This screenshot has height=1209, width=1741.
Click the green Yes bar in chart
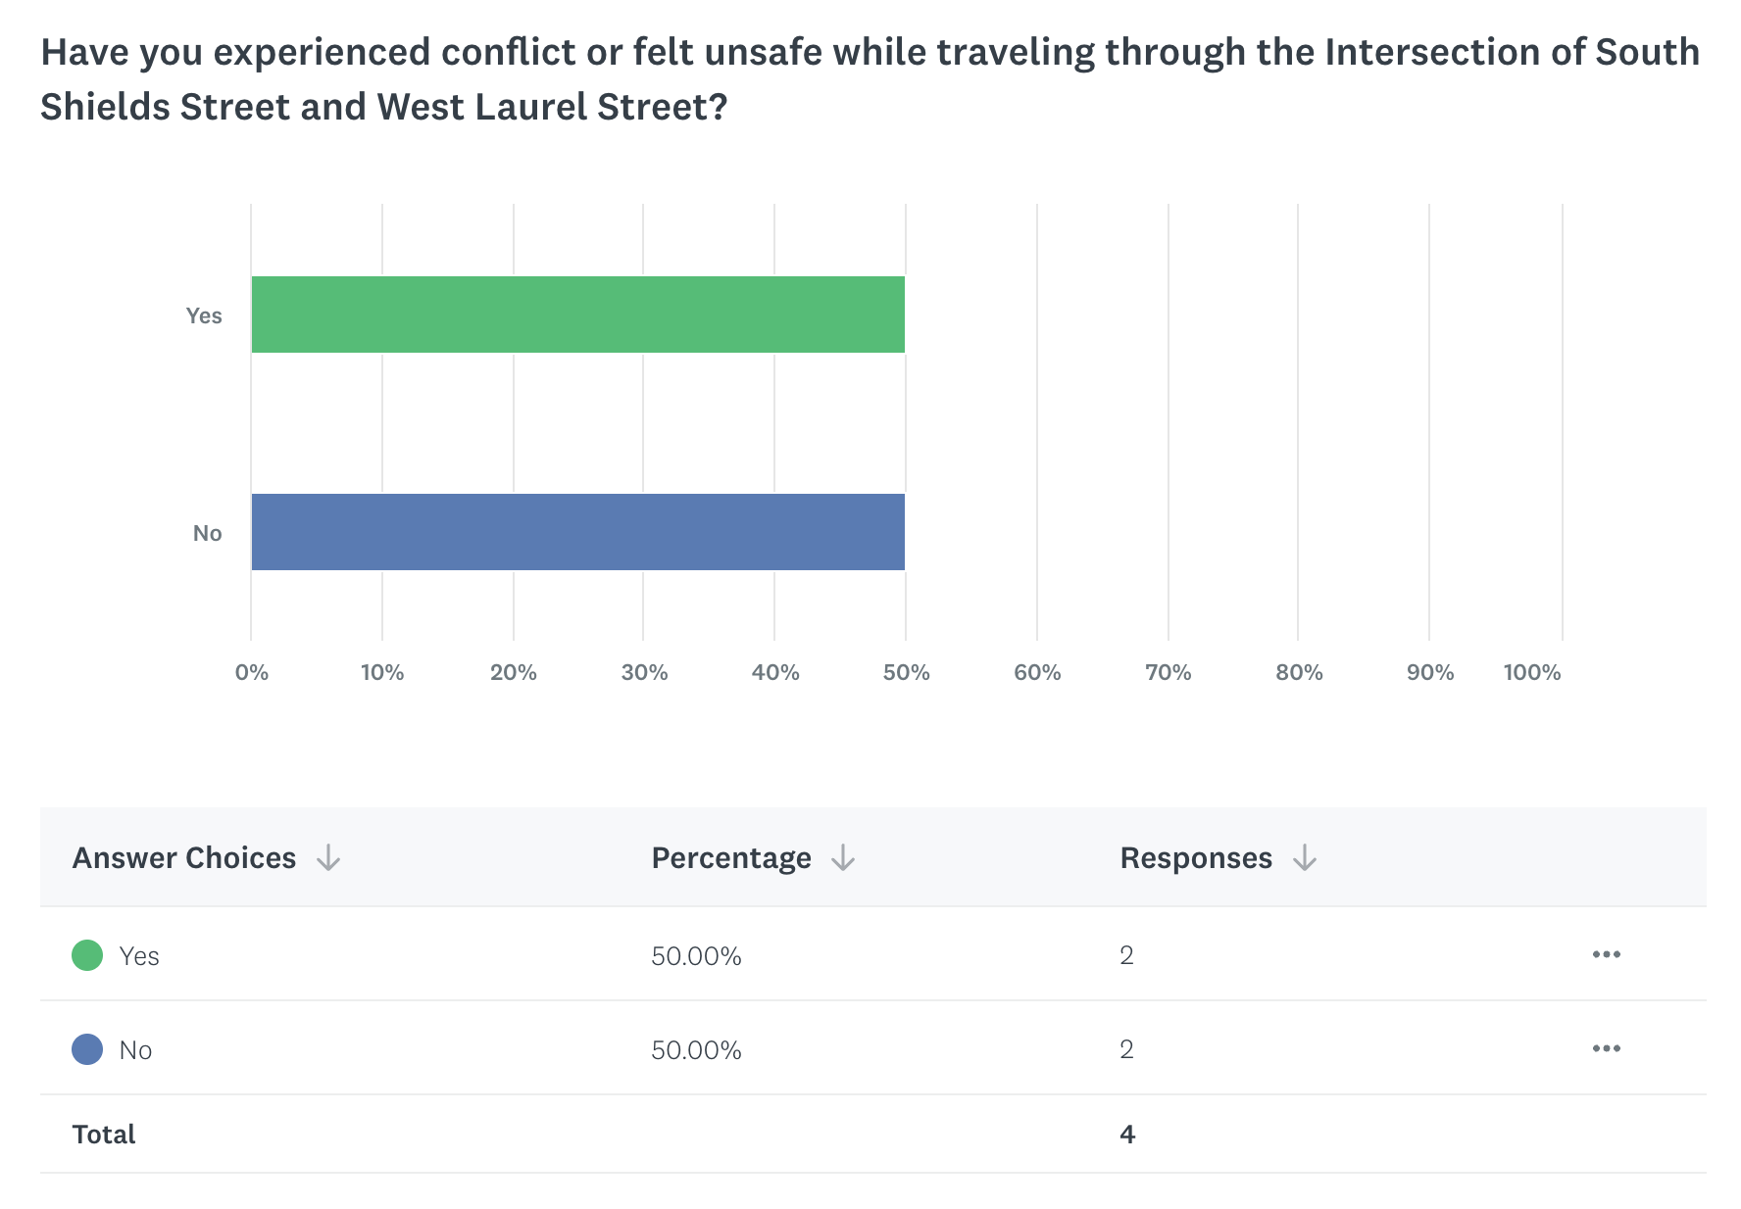[x=577, y=314]
